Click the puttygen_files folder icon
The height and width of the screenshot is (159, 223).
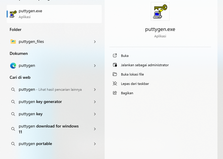(13, 42)
